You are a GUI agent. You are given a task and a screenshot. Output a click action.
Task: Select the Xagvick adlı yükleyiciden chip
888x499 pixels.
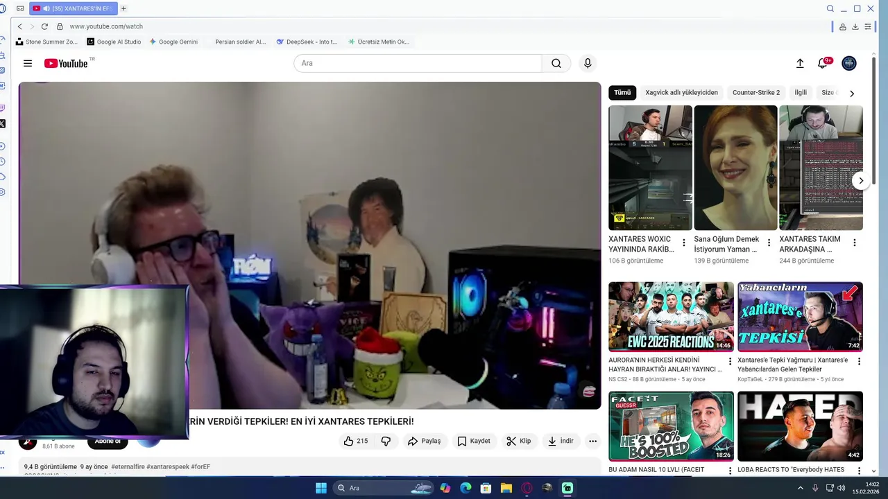[x=681, y=92]
